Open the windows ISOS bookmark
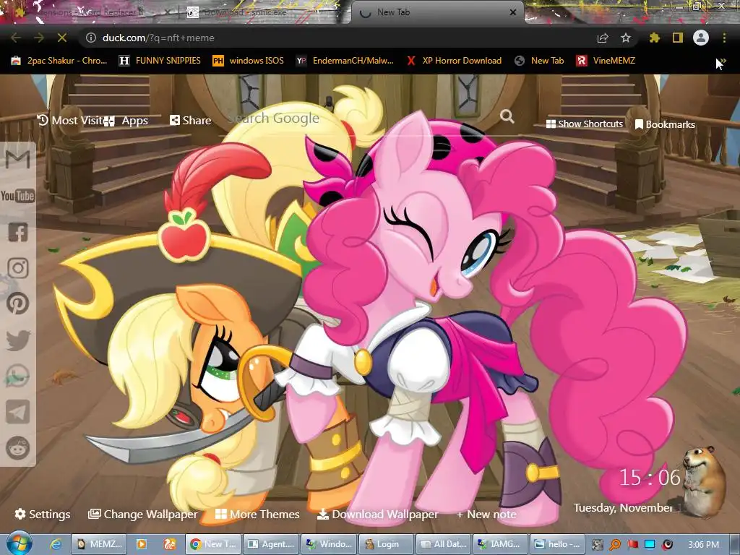The height and width of the screenshot is (555, 740). click(249, 61)
